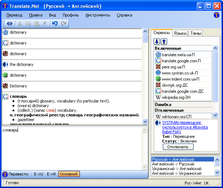The height and width of the screenshot is (188, 223).
Task: Click the Translate.Net logo at menu bar right
Action: pyautogui.click(x=216, y=15)
